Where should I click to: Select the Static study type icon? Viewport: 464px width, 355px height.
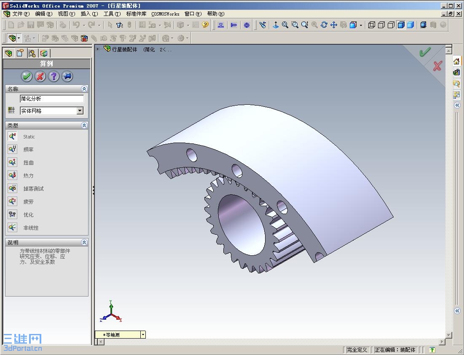point(12,136)
